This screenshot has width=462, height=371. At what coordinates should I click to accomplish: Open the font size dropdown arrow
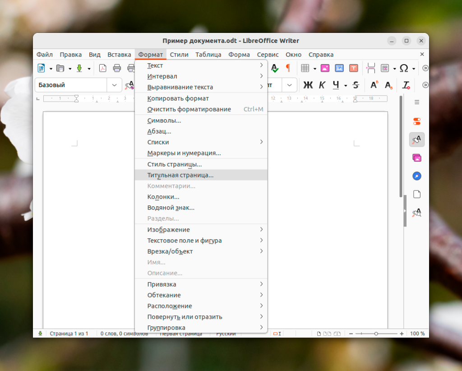pyautogui.click(x=289, y=85)
